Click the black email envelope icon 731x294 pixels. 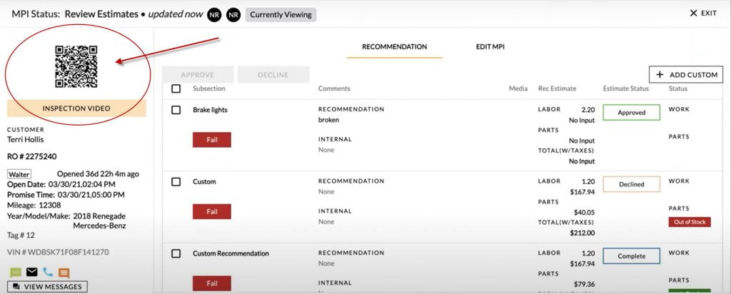point(31,272)
